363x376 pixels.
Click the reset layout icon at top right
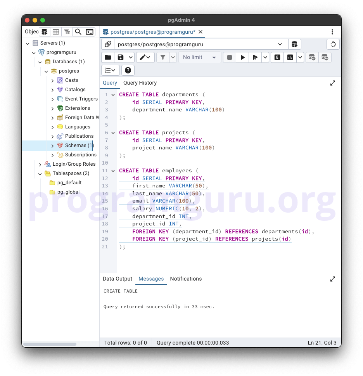click(x=333, y=44)
